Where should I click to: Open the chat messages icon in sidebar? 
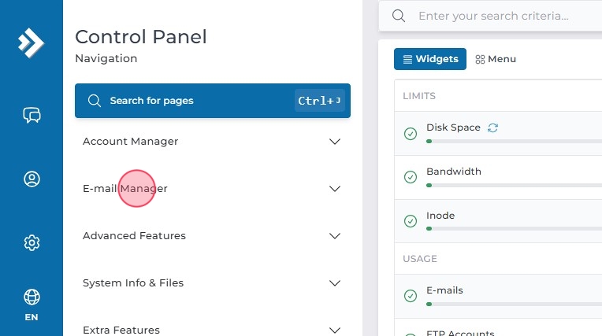tap(32, 116)
